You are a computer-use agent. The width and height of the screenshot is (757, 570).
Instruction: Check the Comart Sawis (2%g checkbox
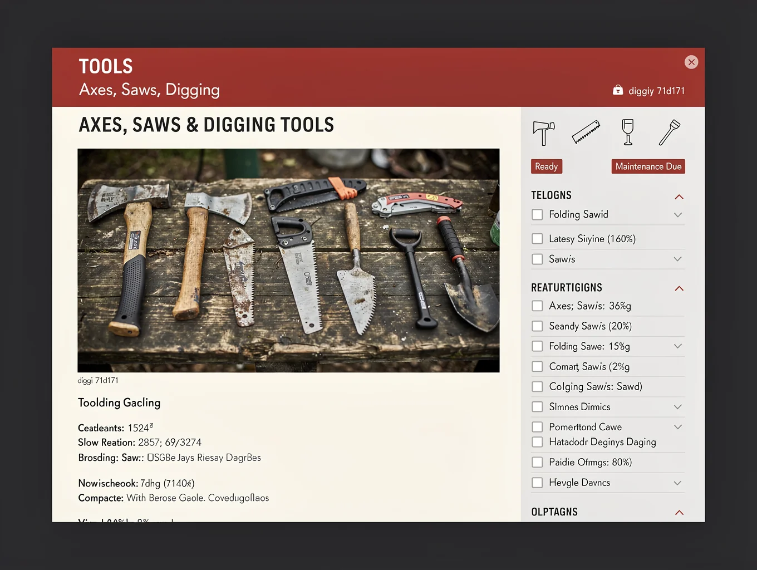[537, 366]
